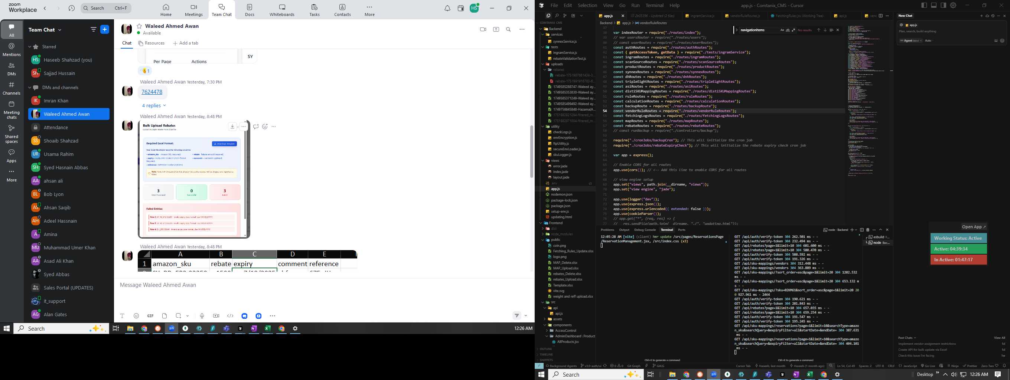
Task: Open send options dropdown arrow
Action: pos(526,316)
